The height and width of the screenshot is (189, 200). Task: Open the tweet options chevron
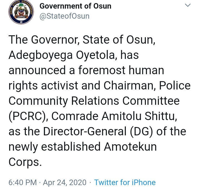tap(188, 6)
